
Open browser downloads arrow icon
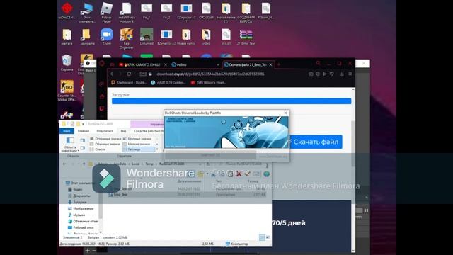click(341, 74)
